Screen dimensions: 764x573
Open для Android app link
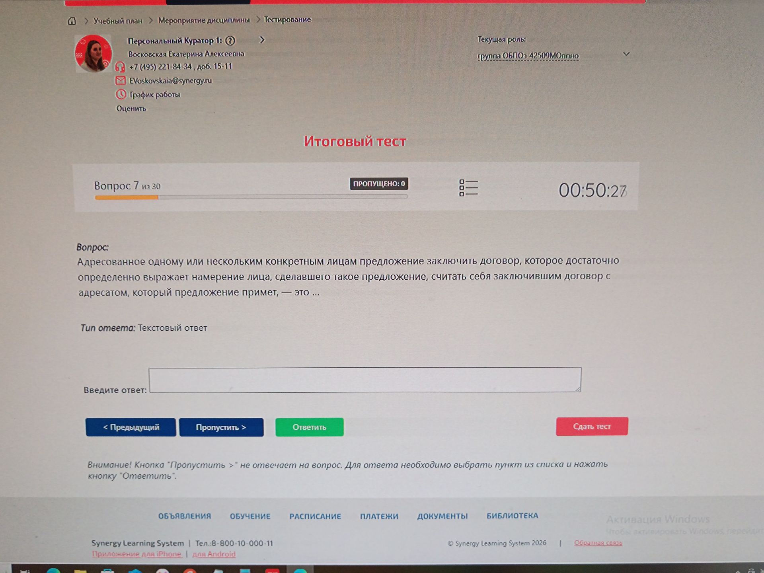pyautogui.click(x=214, y=554)
